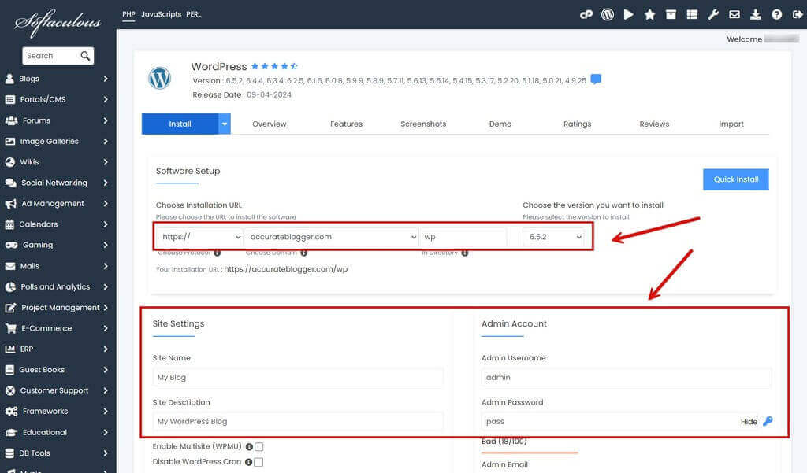Image resolution: width=807 pixels, height=473 pixels.
Task: Open settings wrench icon
Action: 712,14
